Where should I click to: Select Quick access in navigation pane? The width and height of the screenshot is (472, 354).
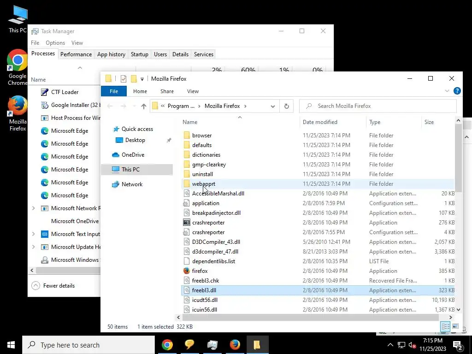(137, 129)
